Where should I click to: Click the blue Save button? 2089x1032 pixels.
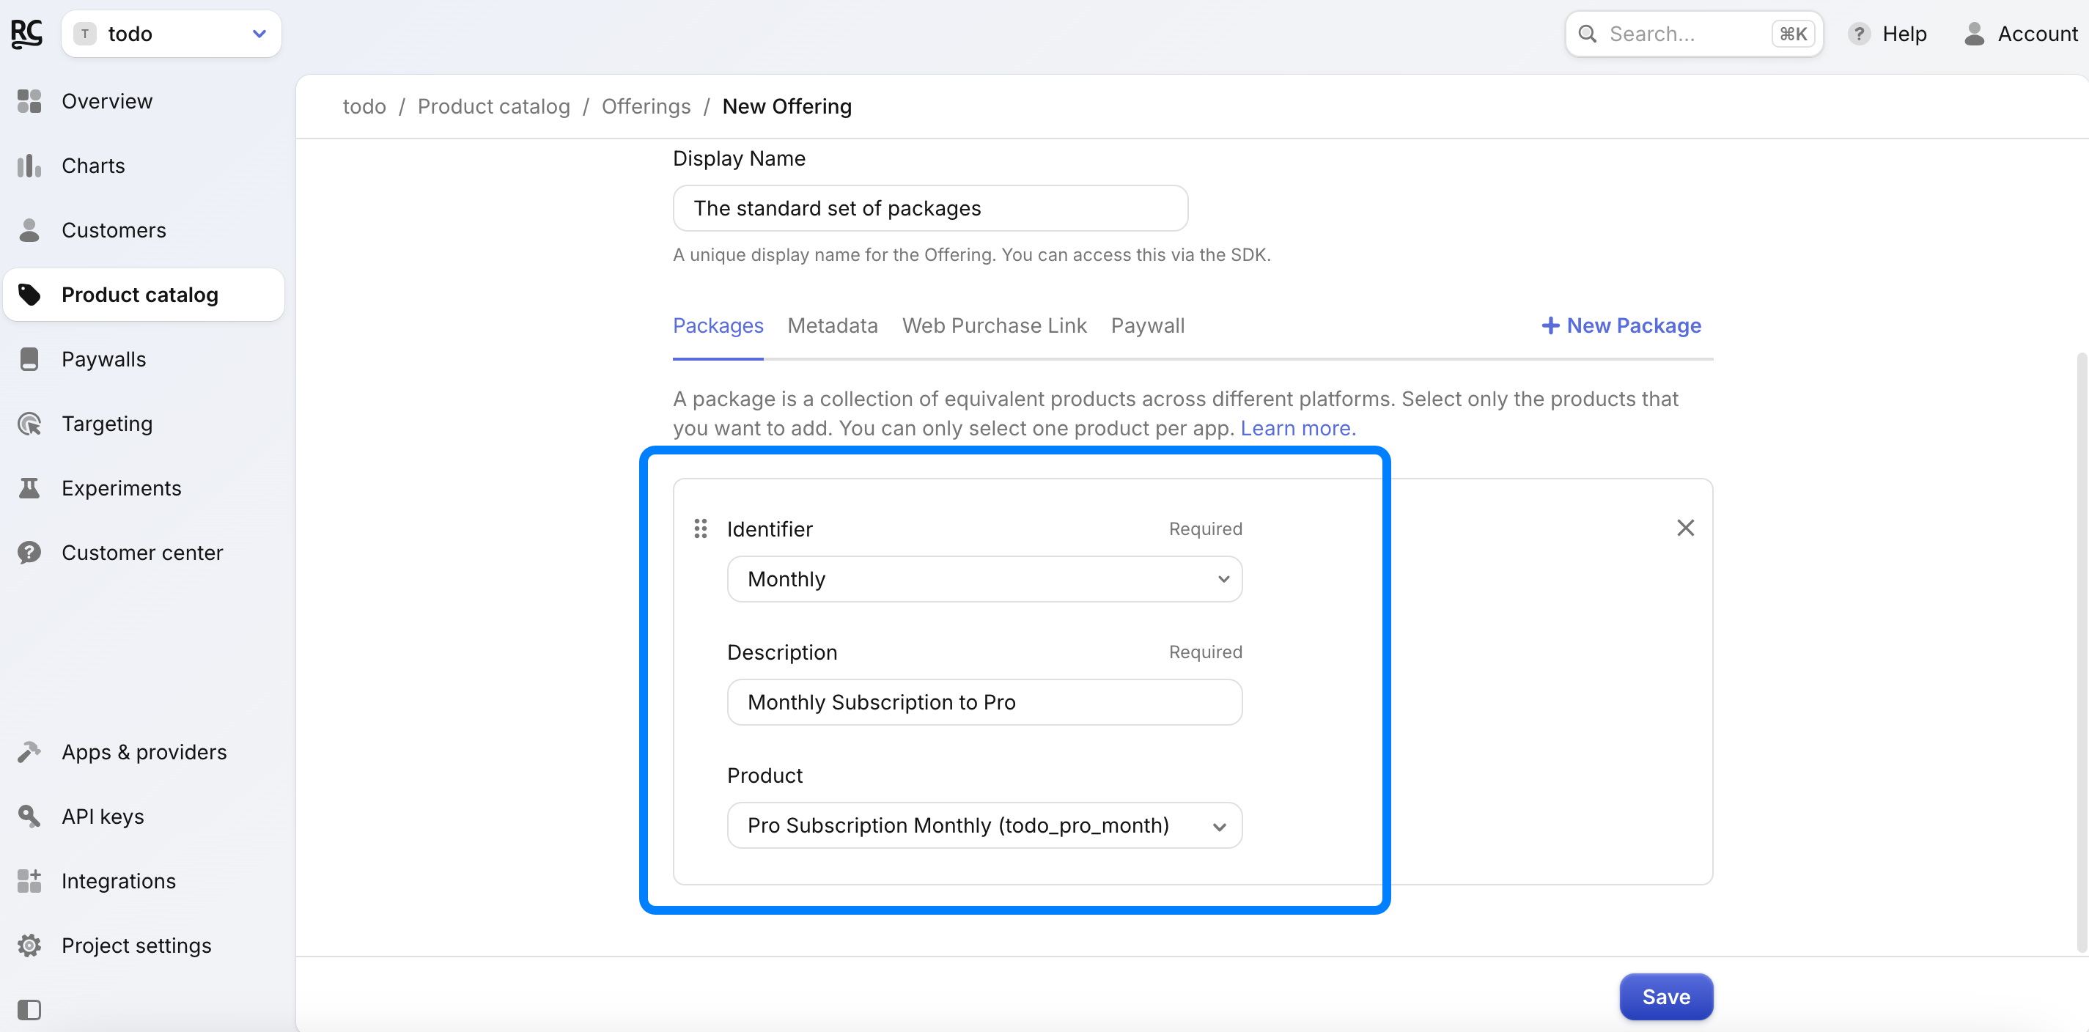(1665, 996)
